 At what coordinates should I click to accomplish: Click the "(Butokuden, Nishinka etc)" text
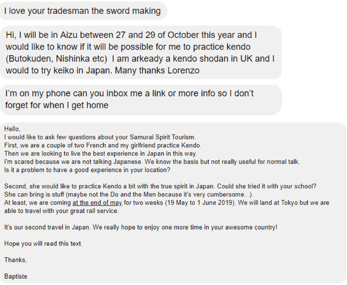[58, 59]
